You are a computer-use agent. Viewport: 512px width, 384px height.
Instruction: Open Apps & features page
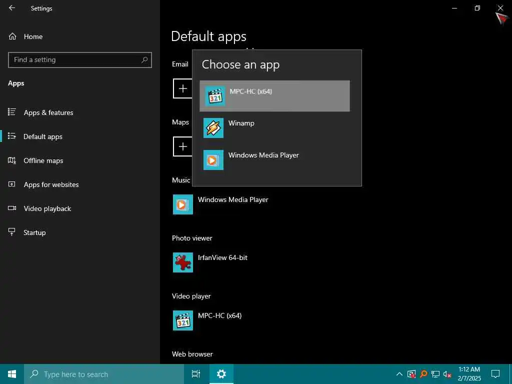(x=80, y=112)
